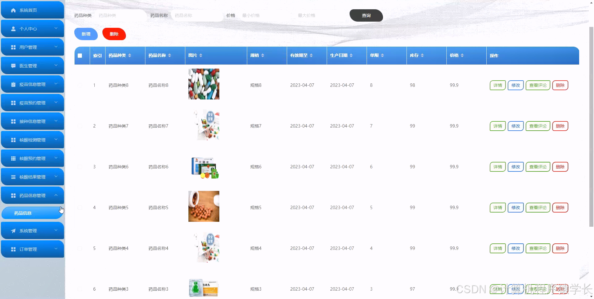Check the row checkbox for 药品名称8

click(x=80, y=85)
